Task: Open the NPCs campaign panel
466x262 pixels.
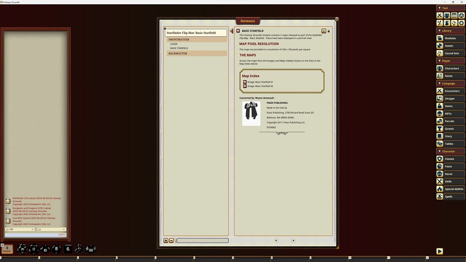Action: click(450, 114)
